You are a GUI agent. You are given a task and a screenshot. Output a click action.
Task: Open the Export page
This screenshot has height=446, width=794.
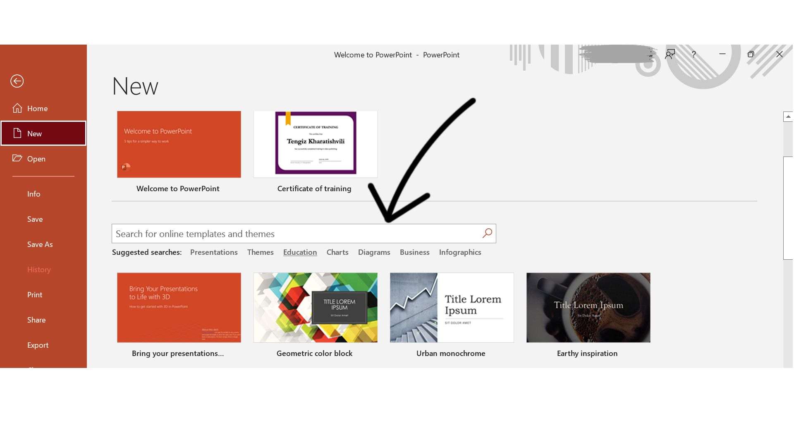(x=43, y=345)
